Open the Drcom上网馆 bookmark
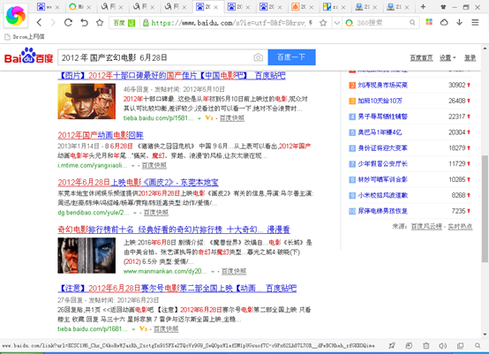The width and height of the screenshot is (489, 354). (25, 37)
